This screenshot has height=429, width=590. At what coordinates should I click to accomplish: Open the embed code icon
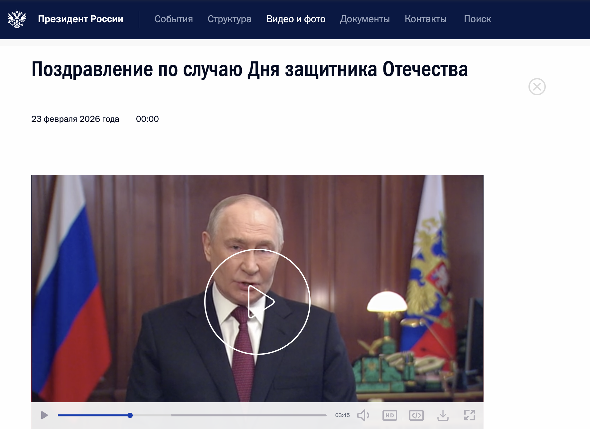pyautogui.click(x=416, y=415)
